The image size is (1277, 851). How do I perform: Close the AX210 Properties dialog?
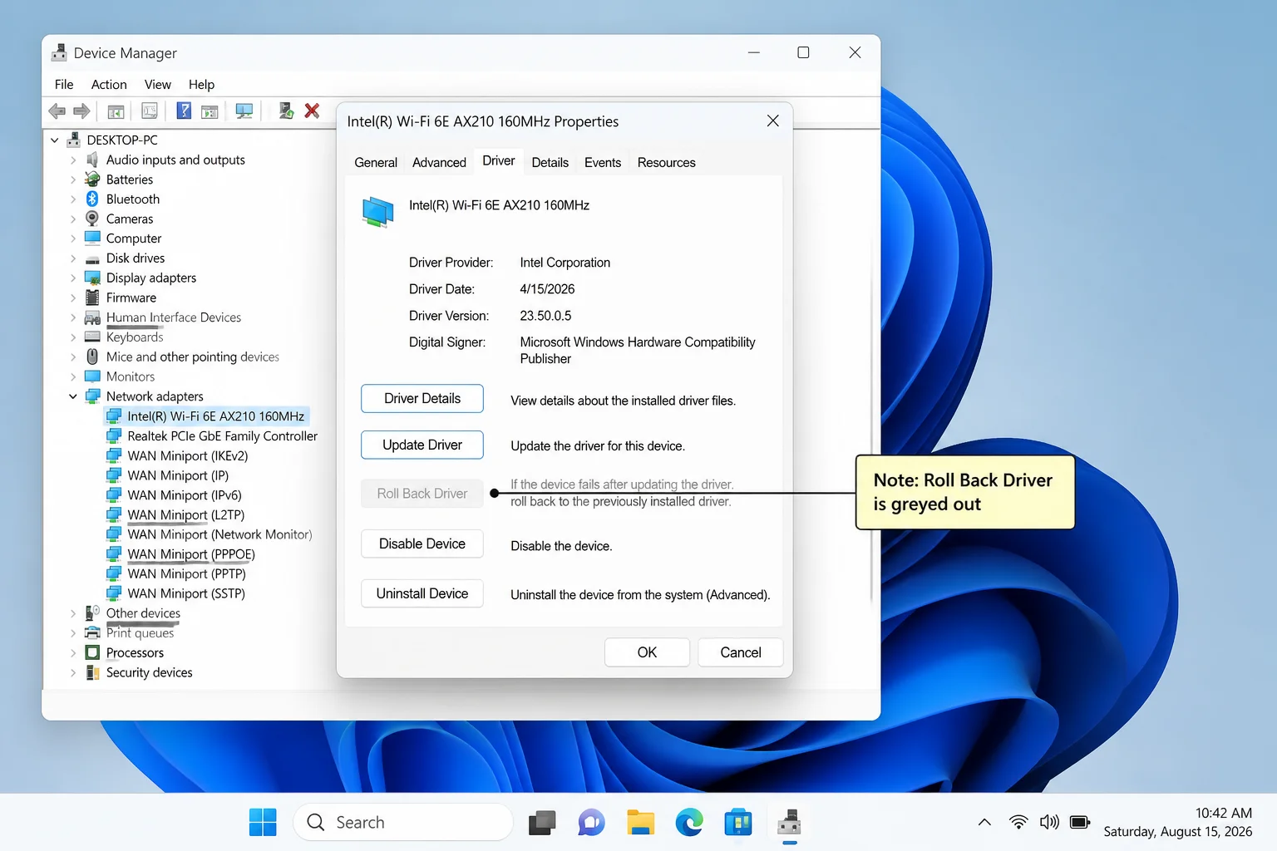coord(773,121)
